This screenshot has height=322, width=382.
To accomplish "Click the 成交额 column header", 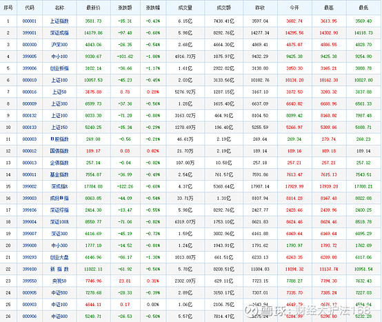I will pyautogui.click(x=223, y=8).
